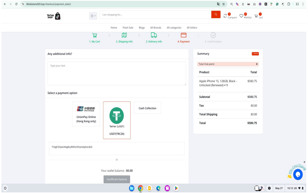308x193 pixels.
Task: Open All Brands navigation link
Action: pyautogui.click(x=156, y=28)
